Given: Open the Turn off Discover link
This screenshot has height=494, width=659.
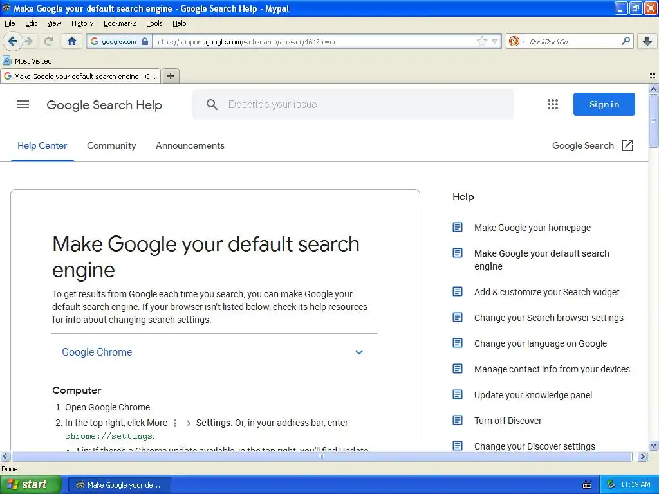Looking at the screenshot, I should (508, 421).
